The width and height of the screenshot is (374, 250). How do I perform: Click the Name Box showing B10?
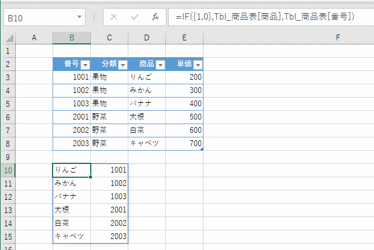[x=38, y=17]
